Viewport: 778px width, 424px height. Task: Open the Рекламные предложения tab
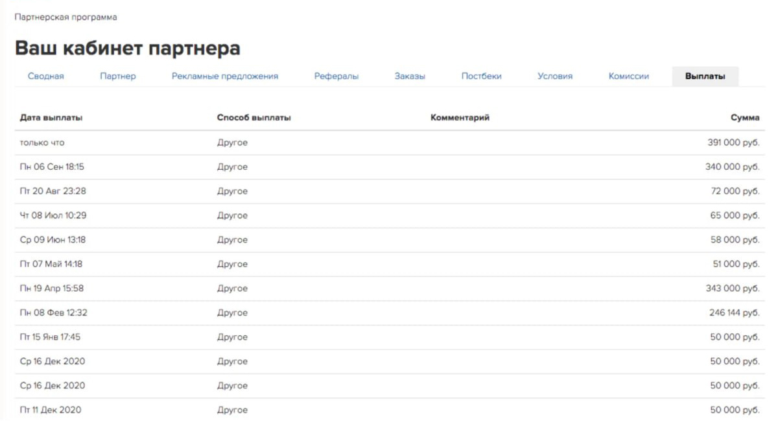click(225, 76)
